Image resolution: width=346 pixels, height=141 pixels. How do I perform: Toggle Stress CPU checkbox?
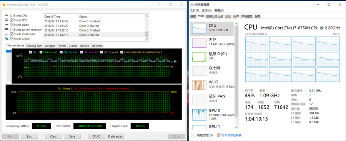click(12, 15)
